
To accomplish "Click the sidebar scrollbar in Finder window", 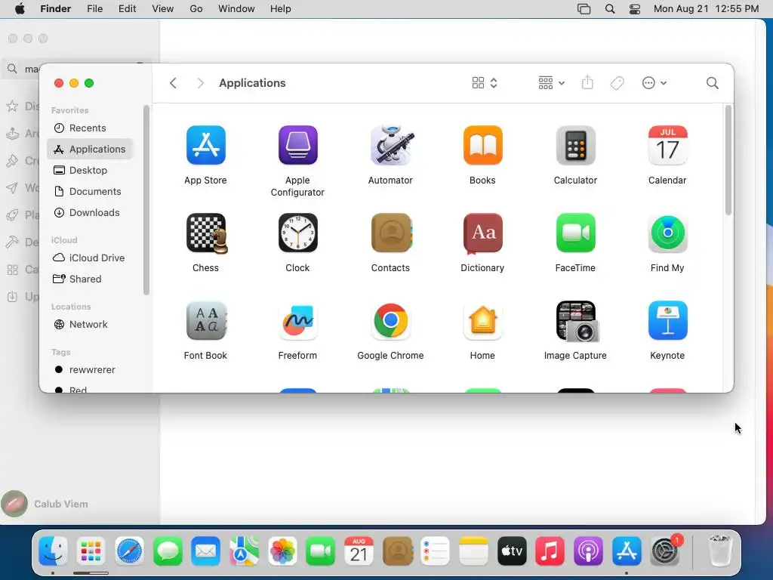I will 146,199.
